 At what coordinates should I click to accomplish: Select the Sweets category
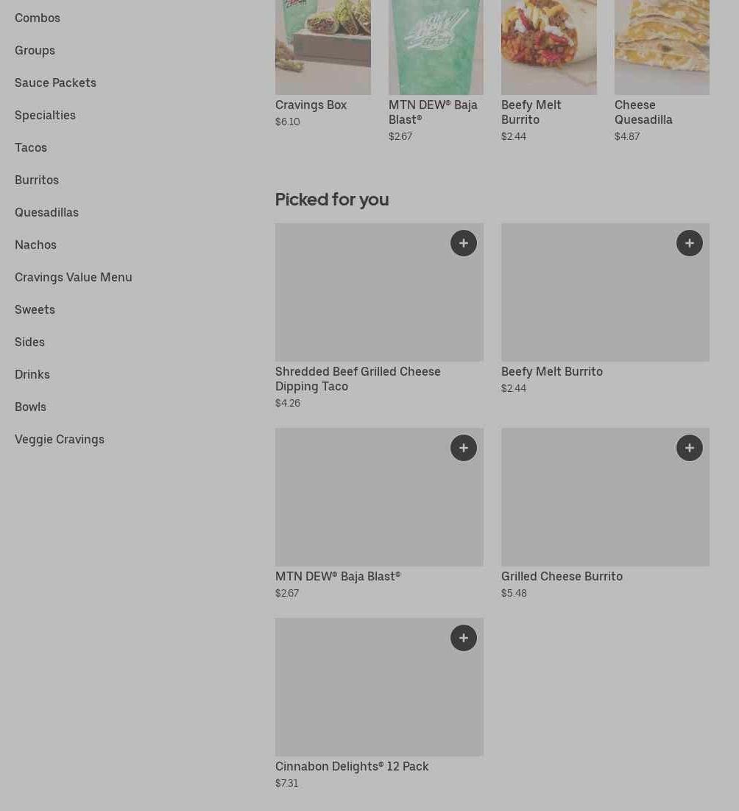[x=35, y=309]
